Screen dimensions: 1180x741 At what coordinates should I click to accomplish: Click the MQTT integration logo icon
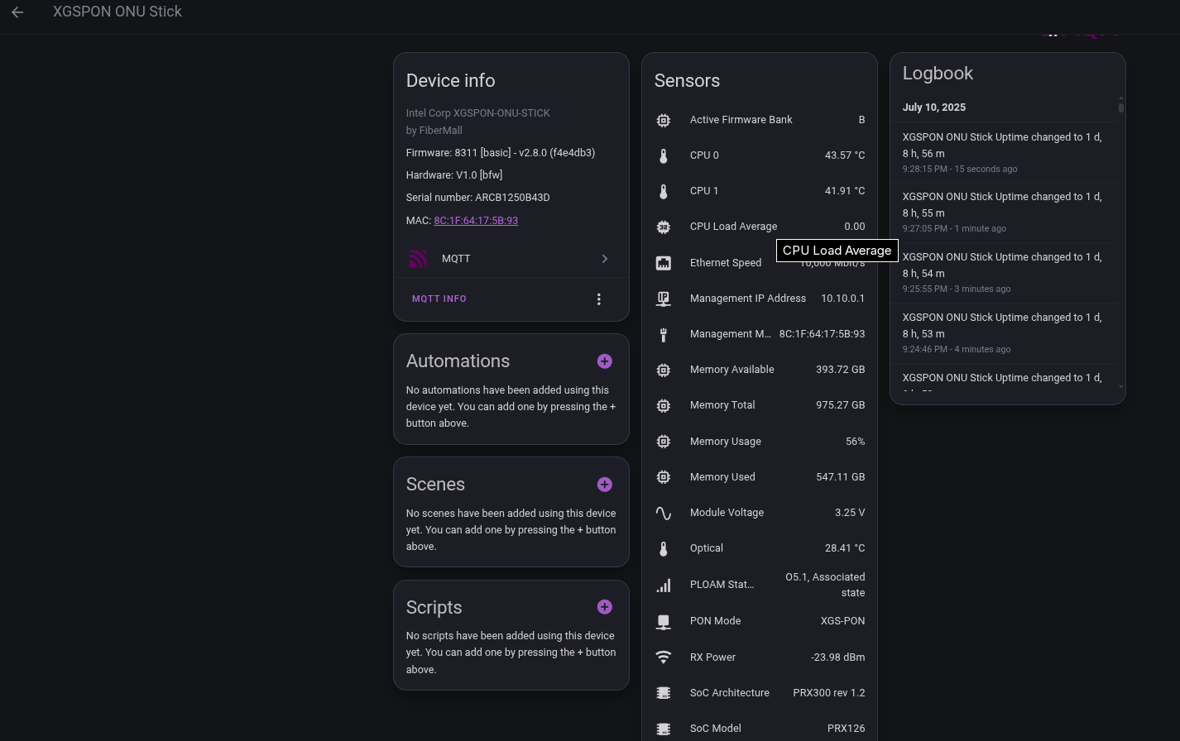(418, 259)
